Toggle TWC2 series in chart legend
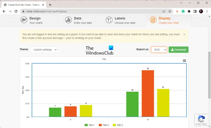 pos(104,125)
